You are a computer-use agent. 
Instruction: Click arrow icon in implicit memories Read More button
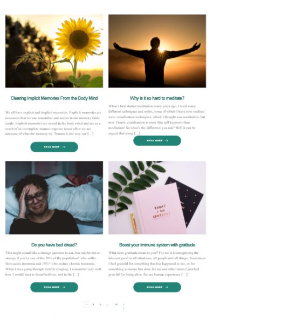(64, 147)
